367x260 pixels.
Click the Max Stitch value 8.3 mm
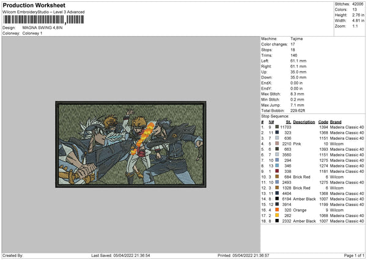(x=297, y=94)
